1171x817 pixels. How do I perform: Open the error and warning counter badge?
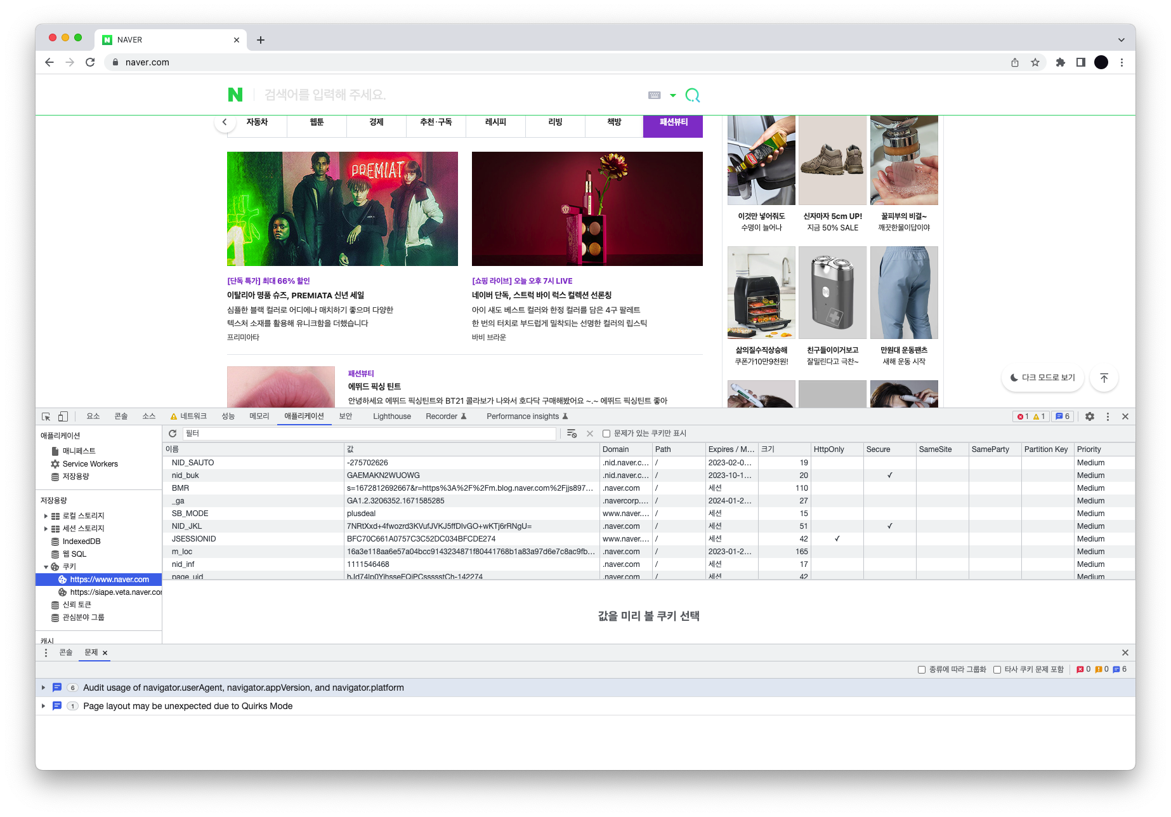click(1031, 416)
